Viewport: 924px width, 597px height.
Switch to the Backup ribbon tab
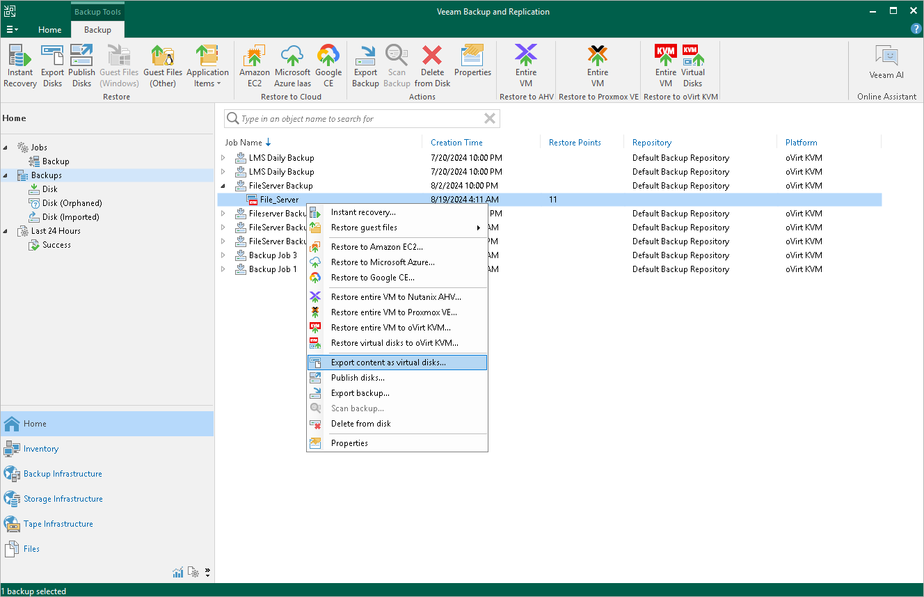point(97,30)
